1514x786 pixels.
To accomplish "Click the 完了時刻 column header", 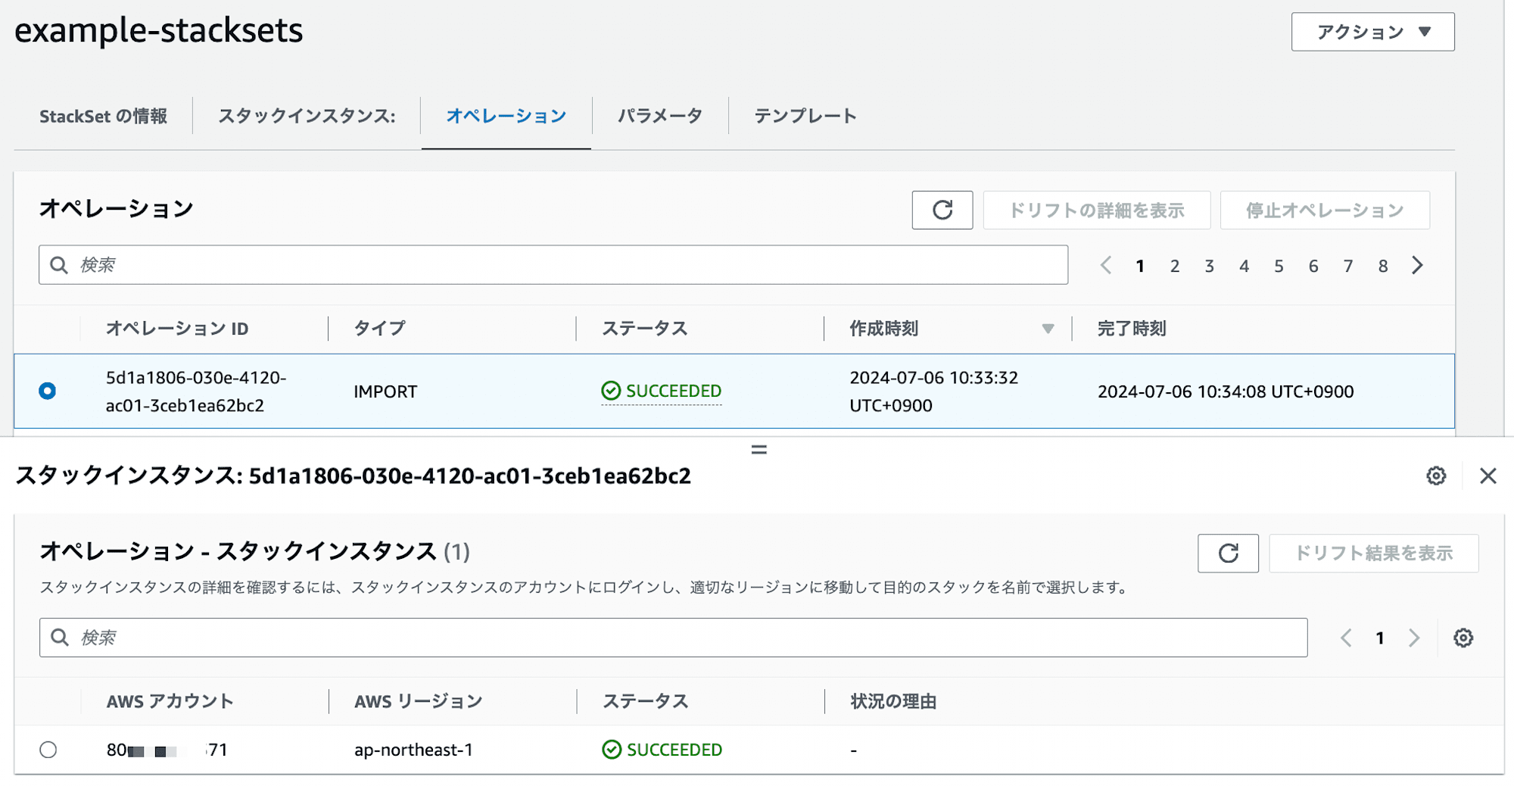I will tap(1132, 329).
